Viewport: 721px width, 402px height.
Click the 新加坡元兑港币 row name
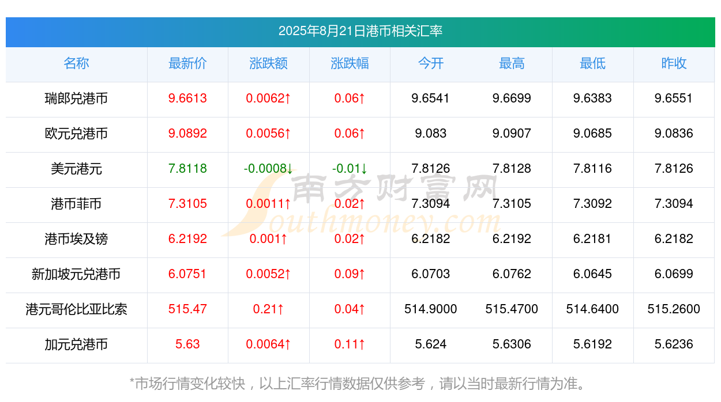tap(76, 274)
